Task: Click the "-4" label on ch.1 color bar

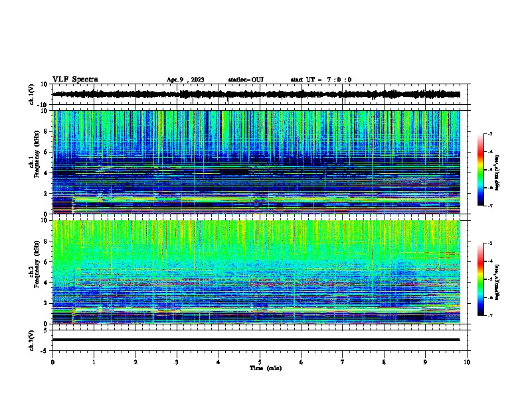Action: click(489, 152)
